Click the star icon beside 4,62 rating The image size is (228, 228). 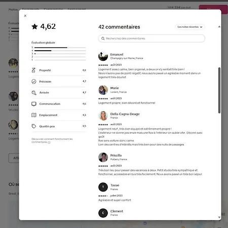click(x=34, y=26)
